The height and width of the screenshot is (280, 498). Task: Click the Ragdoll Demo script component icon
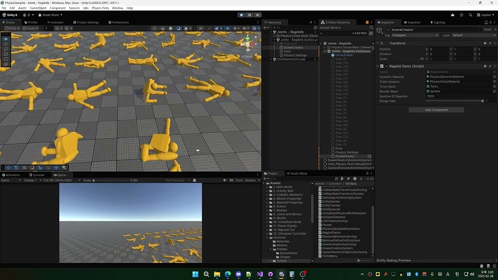(x=382, y=66)
